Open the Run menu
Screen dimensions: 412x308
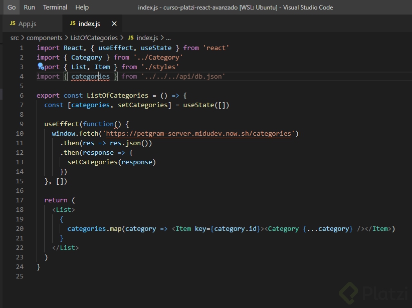29,8
